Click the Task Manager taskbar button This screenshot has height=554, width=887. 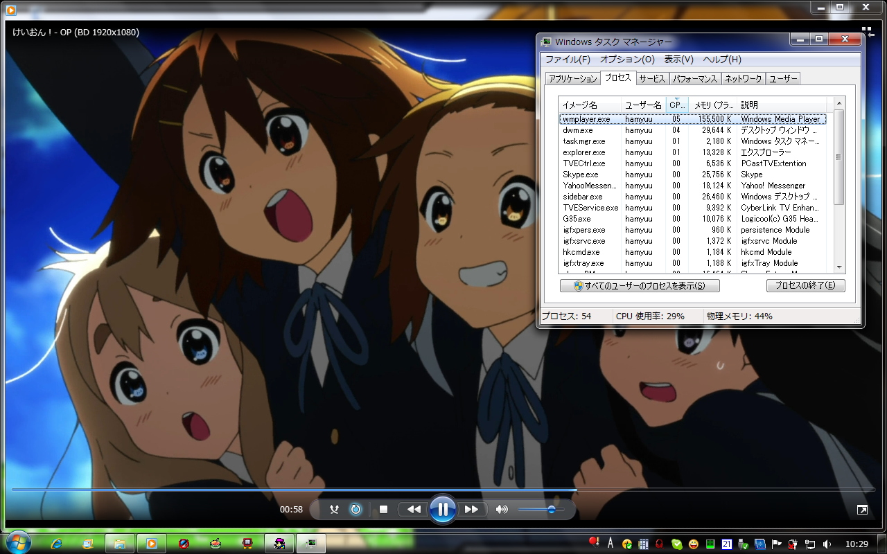point(311,544)
